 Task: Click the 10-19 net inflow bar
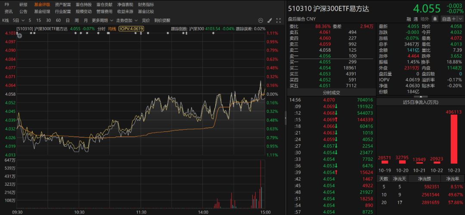(384, 162)
